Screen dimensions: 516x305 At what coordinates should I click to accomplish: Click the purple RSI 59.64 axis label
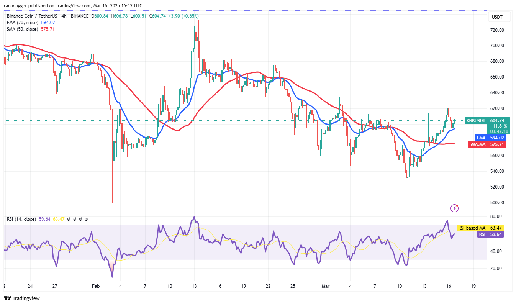482,234
